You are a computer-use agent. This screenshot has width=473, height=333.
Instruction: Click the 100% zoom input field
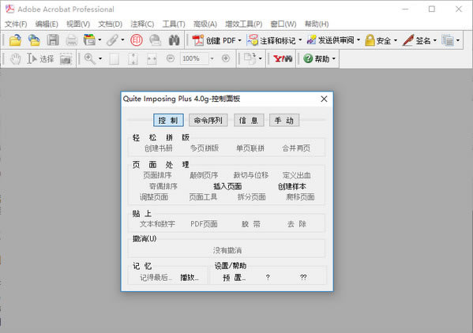(194, 58)
